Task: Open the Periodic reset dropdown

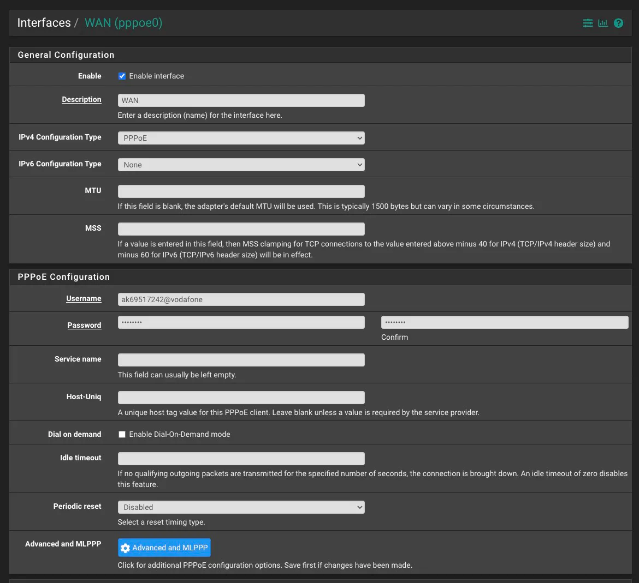Action: pyautogui.click(x=241, y=507)
